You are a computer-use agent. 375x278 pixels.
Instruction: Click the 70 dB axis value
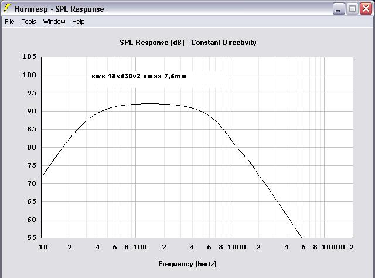[32, 183]
